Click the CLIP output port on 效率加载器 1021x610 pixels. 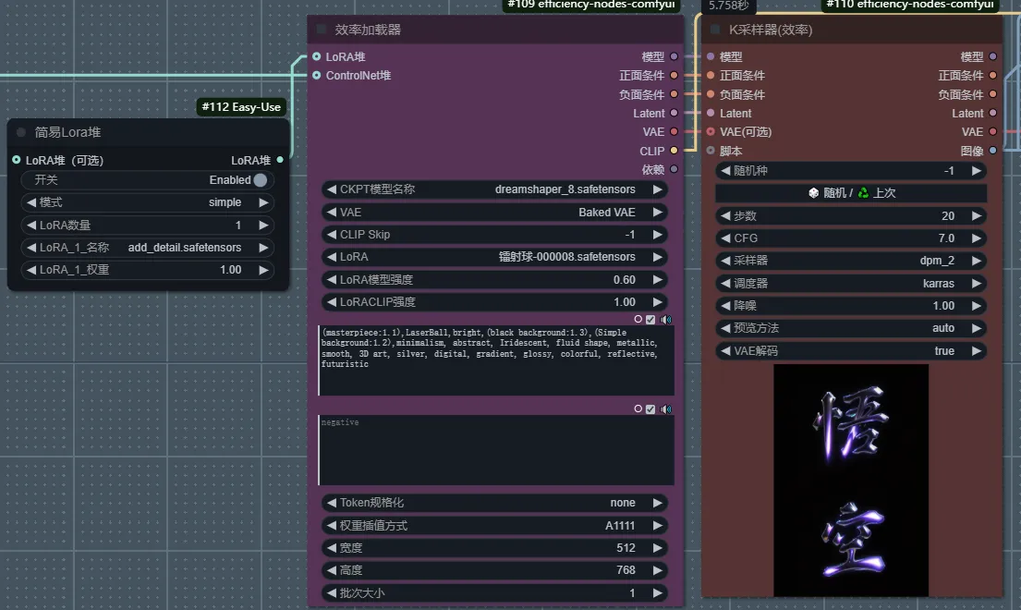[x=674, y=151]
